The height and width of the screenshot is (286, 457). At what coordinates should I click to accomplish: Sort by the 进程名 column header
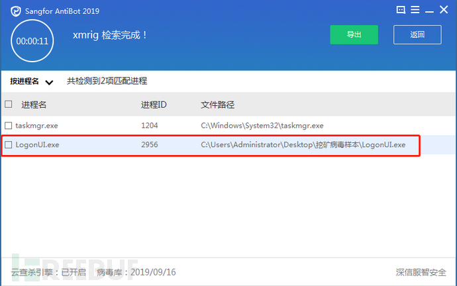point(34,105)
